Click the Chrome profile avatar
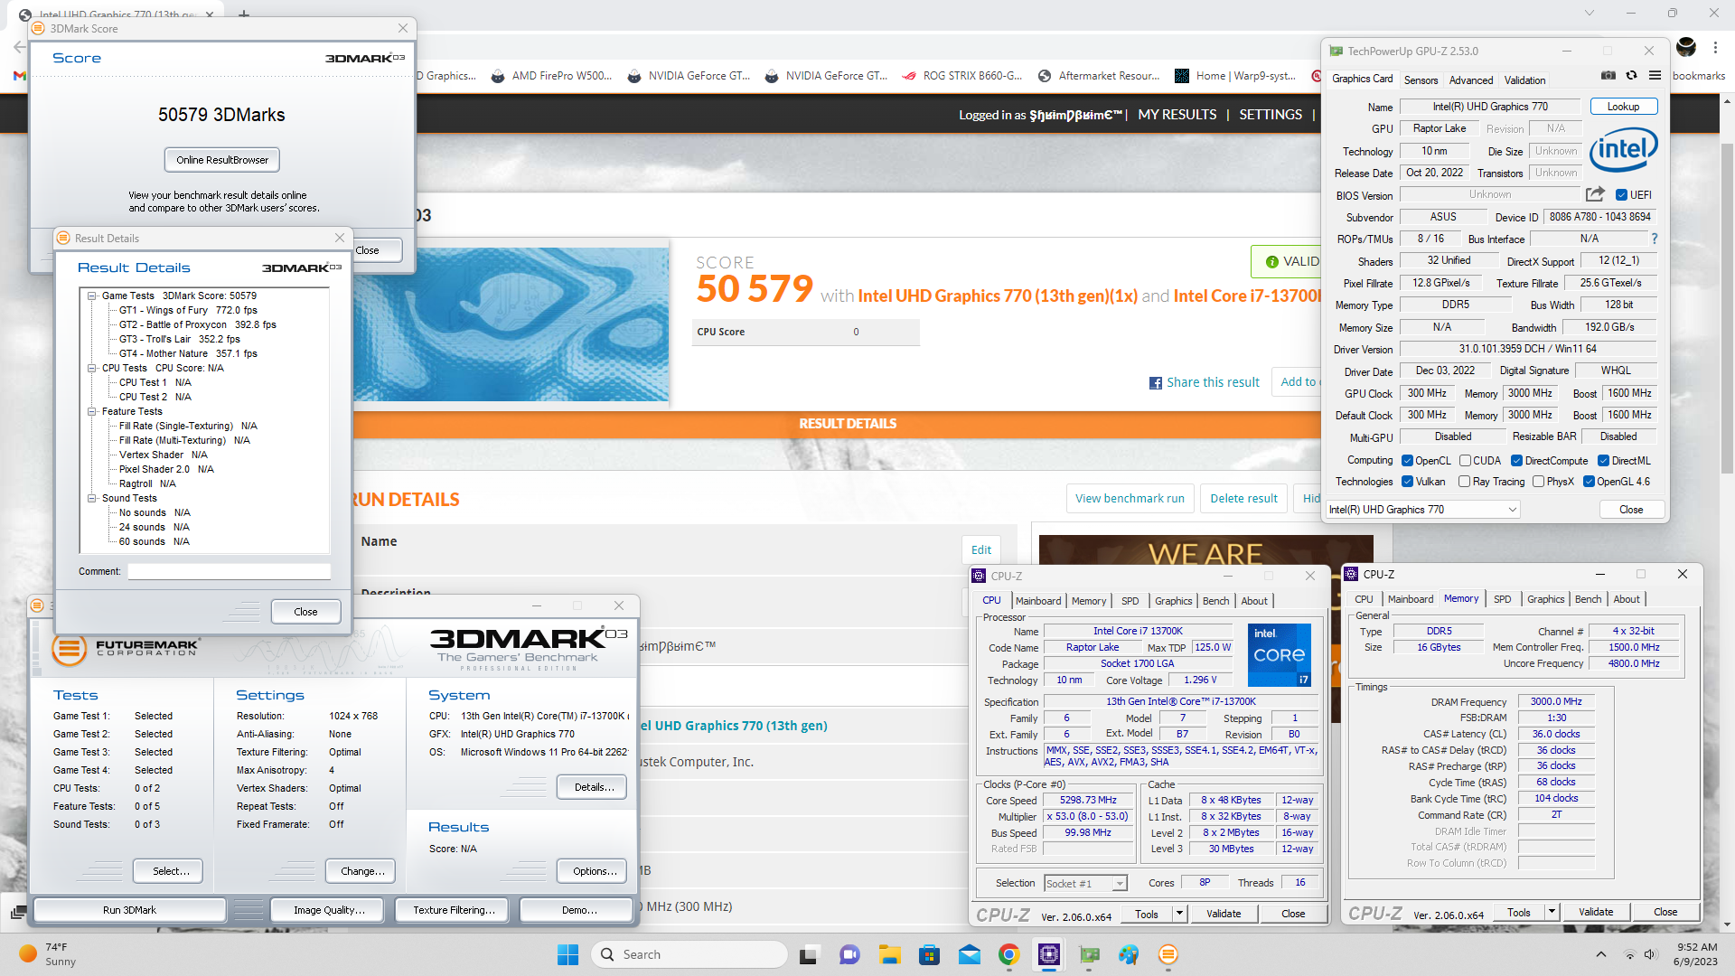 (1686, 47)
